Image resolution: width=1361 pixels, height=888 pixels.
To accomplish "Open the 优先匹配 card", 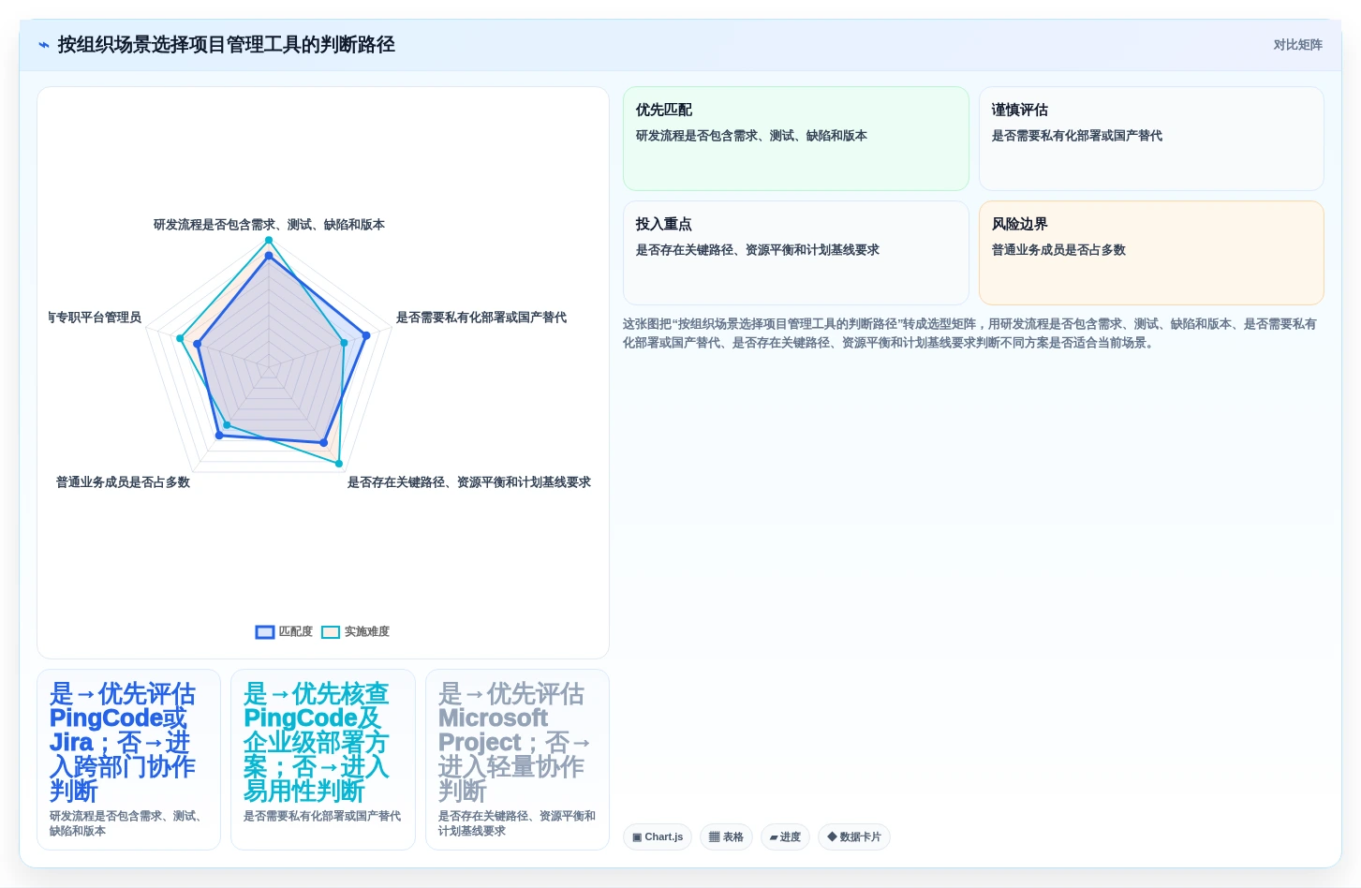I will click(796, 139).
